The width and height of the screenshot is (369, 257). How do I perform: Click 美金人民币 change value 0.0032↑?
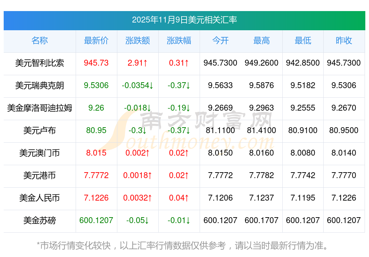coord(137,198)
